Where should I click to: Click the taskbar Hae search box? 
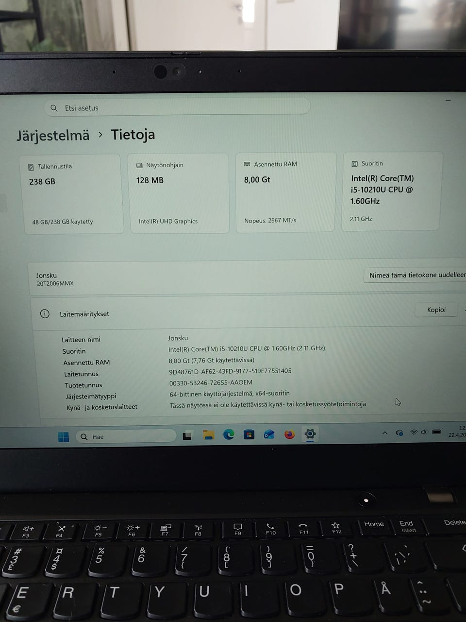click(126, 436)
